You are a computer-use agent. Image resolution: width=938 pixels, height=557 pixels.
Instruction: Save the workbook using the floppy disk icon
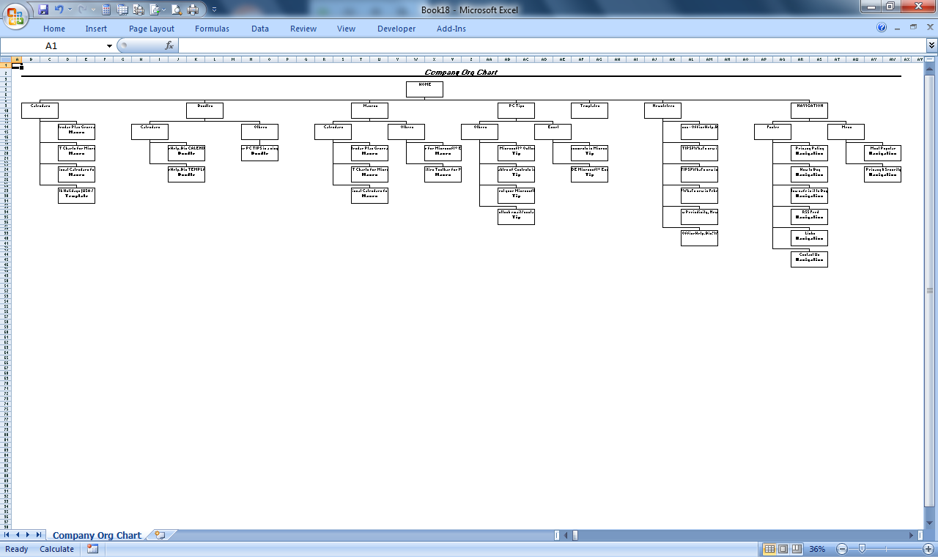[43, 10]
